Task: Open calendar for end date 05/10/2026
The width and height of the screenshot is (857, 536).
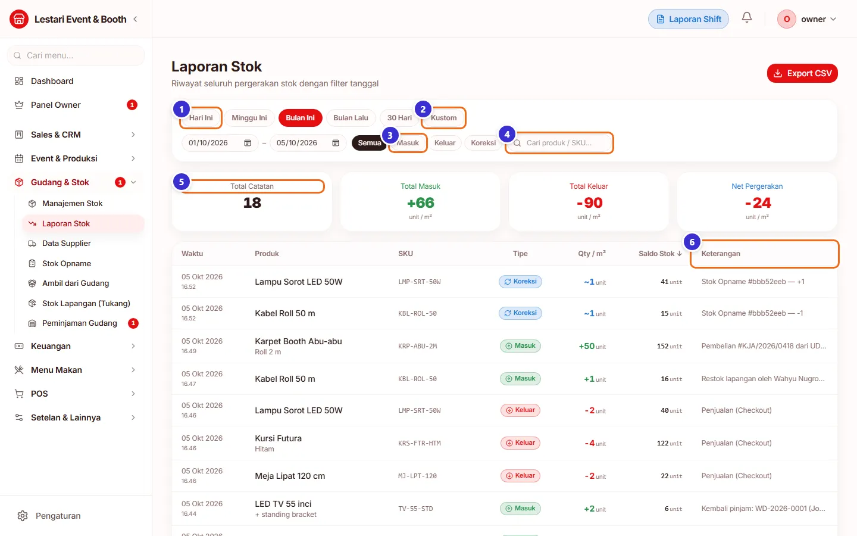Action: point(336,143)
